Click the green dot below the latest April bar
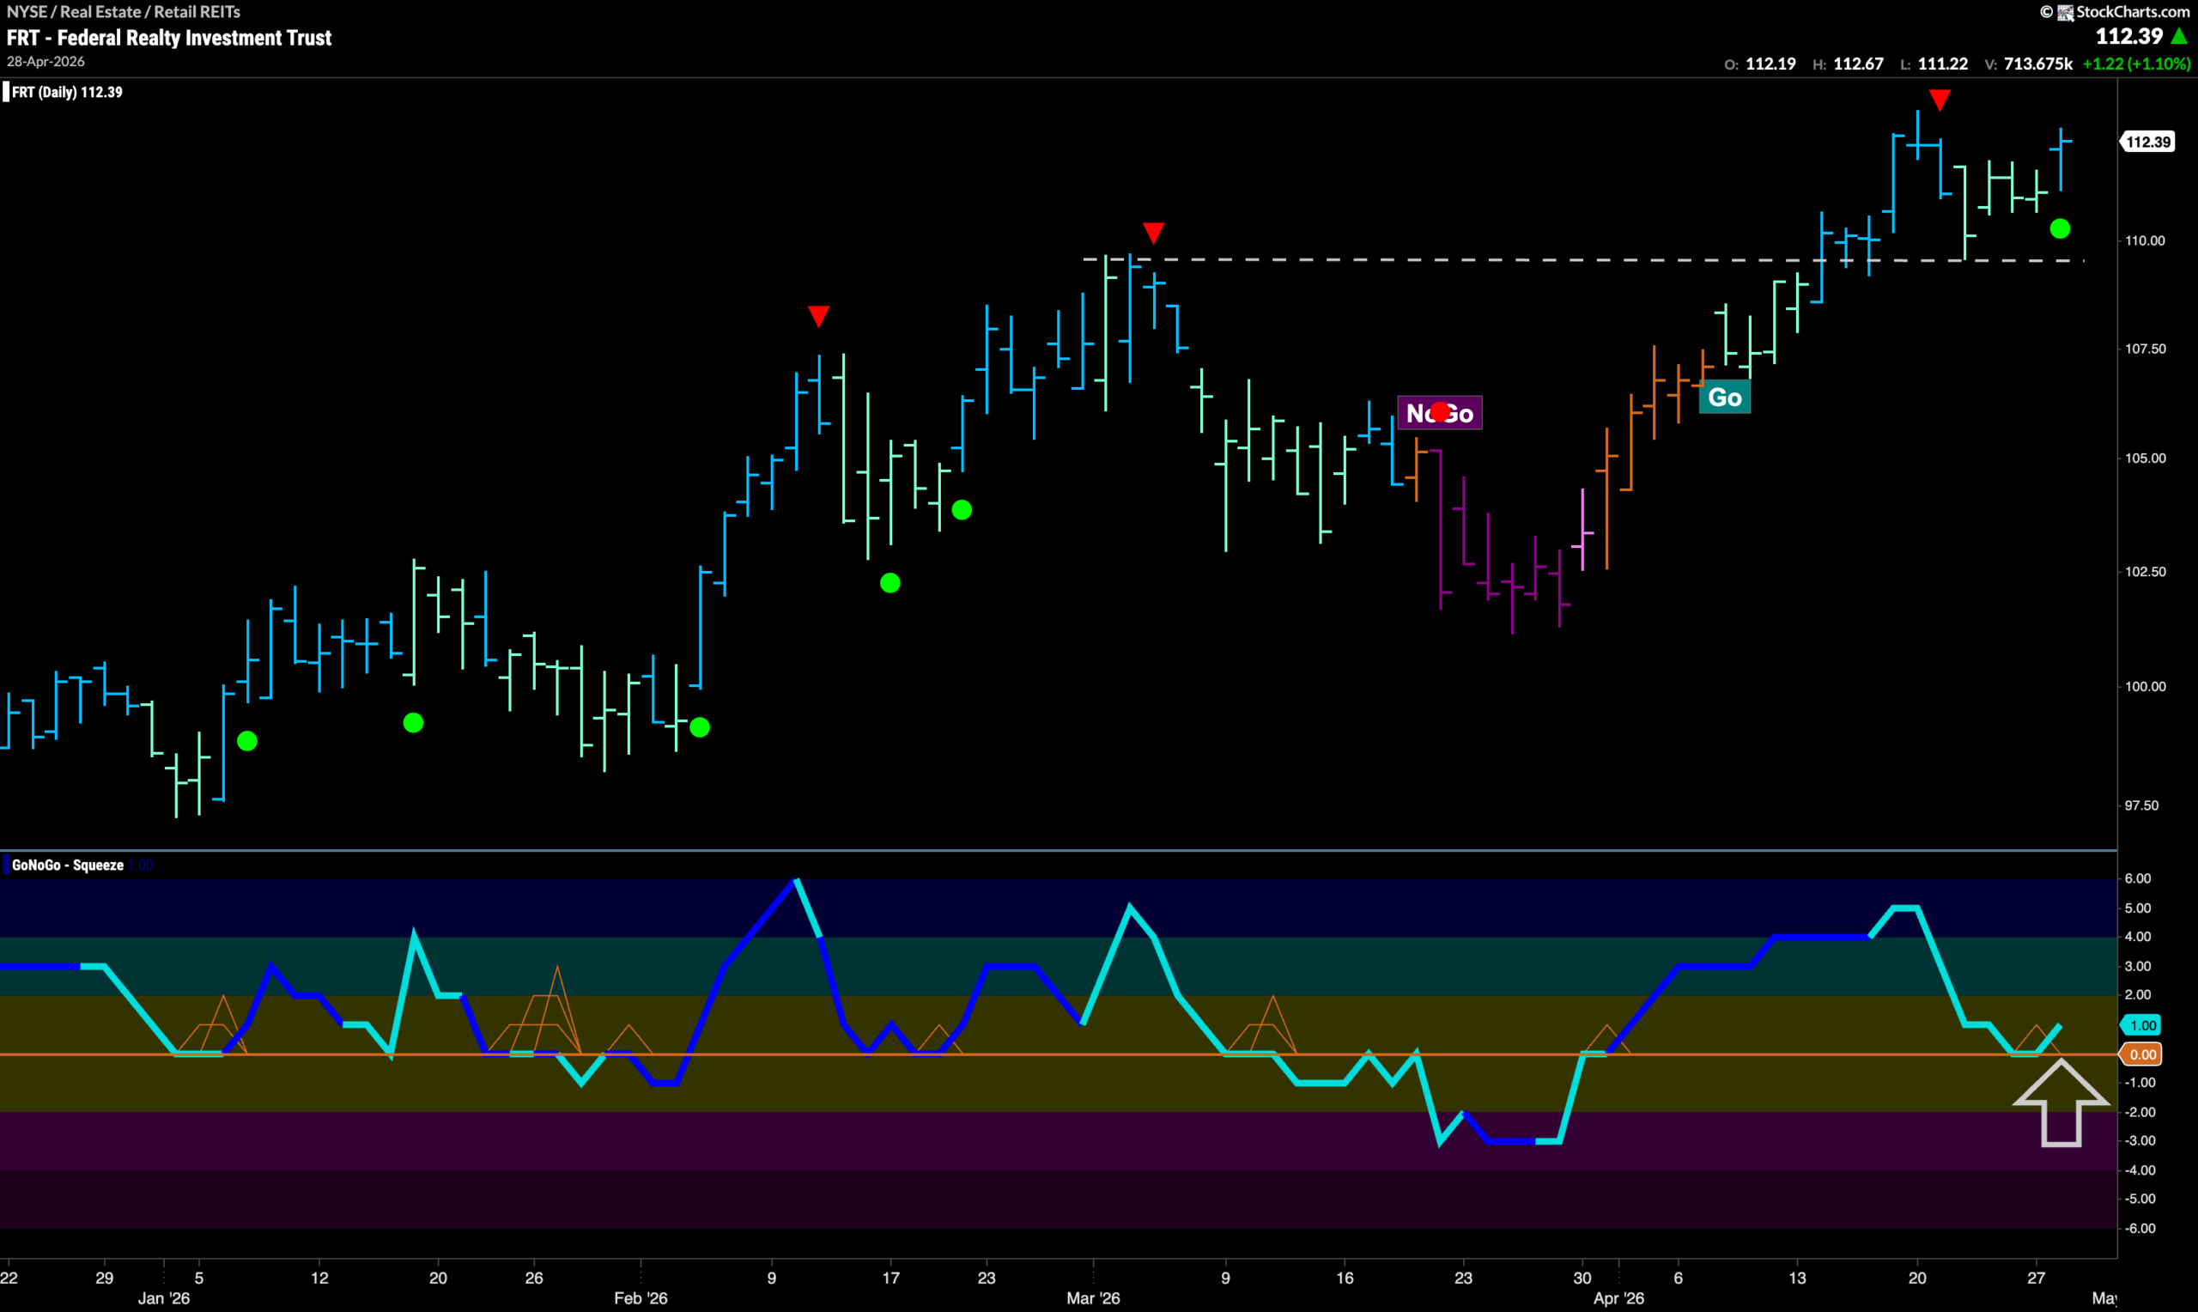 click(x=2059, y=229)
